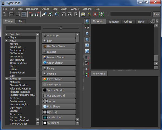Click the toolbar text filter field
This screenshot has height=130, width=162.
point(131,14)
